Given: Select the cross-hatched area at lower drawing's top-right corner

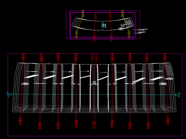Looking at the screenshot, I should 169,70.
